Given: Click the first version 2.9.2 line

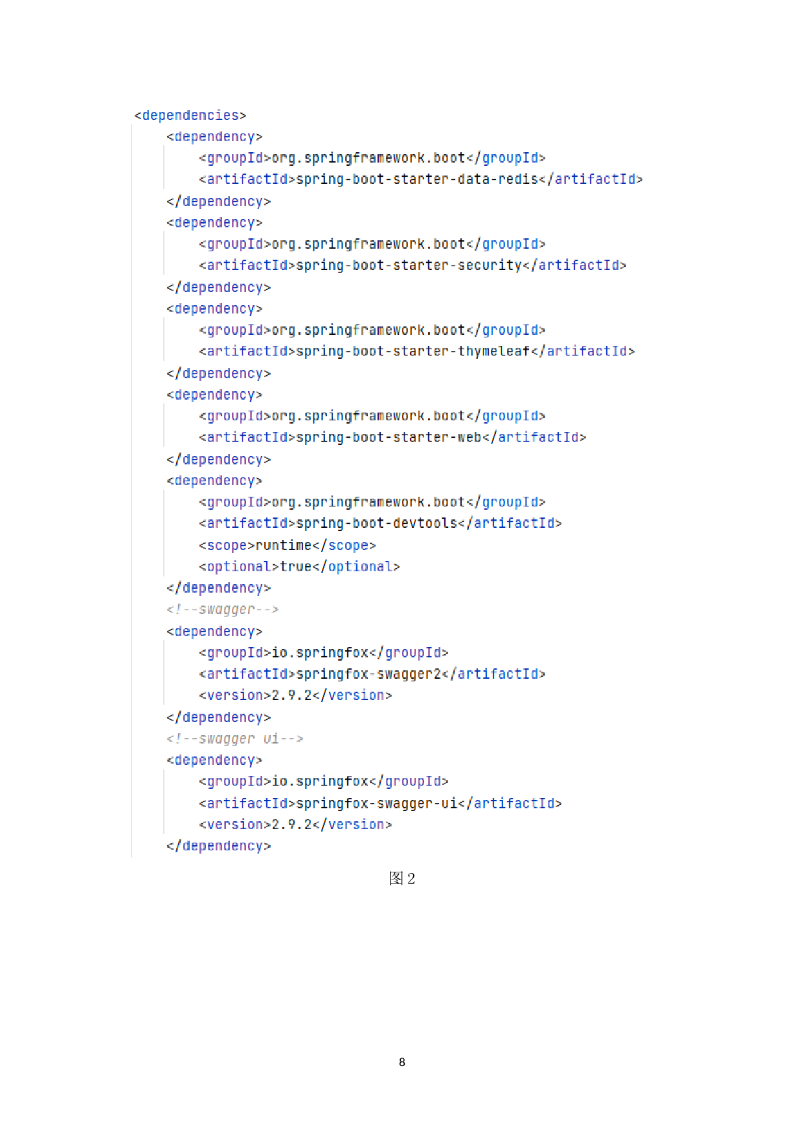Looking at the screenshot, I should [x=295, y=696].
